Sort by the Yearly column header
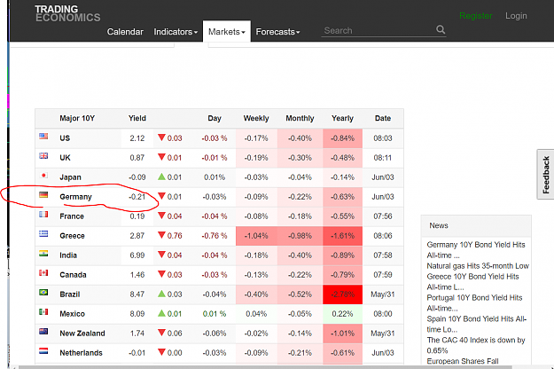This screenshot has height=369, width=554. [x=342, y=118]
